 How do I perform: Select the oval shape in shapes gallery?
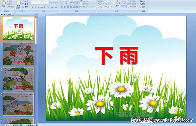(111, 2)
